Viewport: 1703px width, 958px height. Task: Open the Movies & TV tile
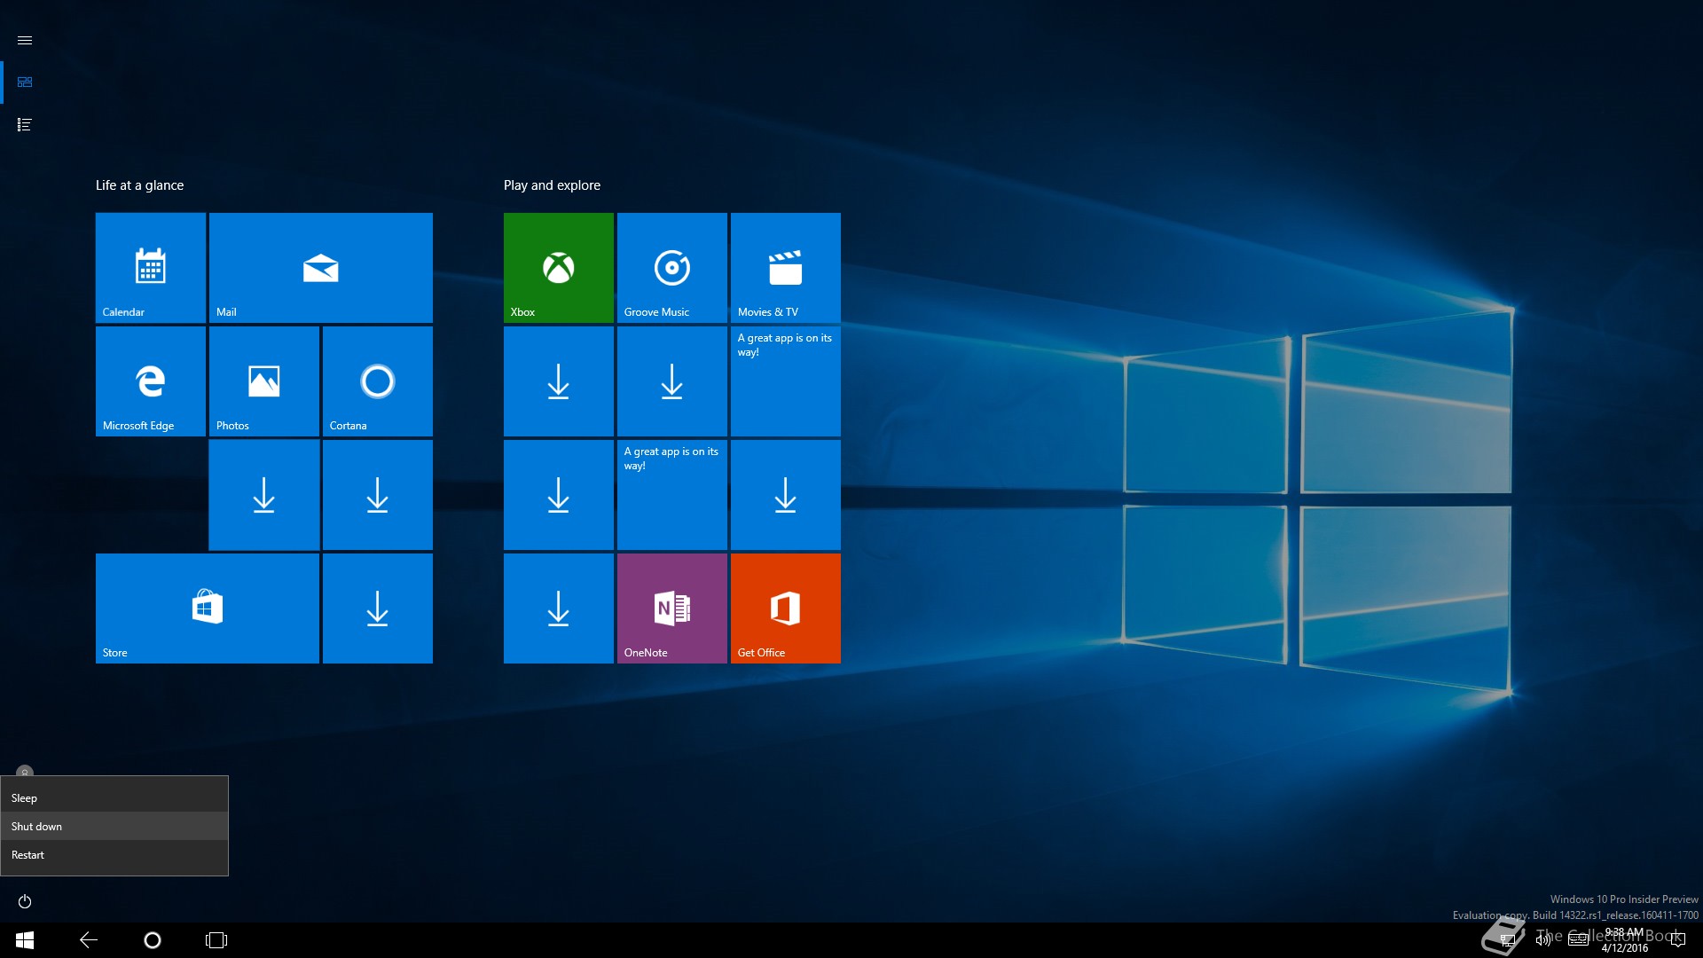pos(786,268)
